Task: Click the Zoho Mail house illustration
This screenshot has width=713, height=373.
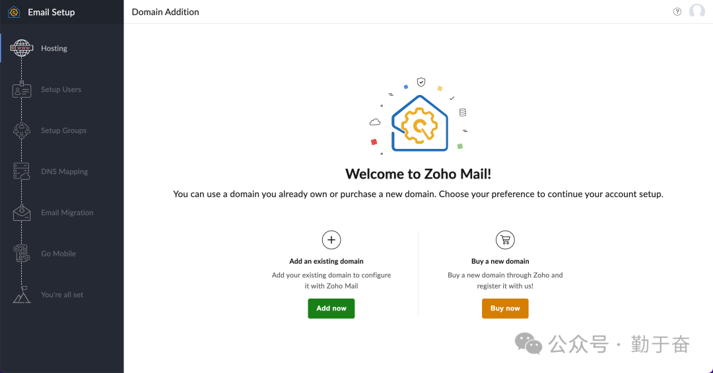Action: tap(419, 122)
